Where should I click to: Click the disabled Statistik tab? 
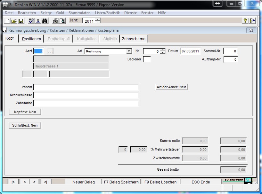click(x=110, y=39)
